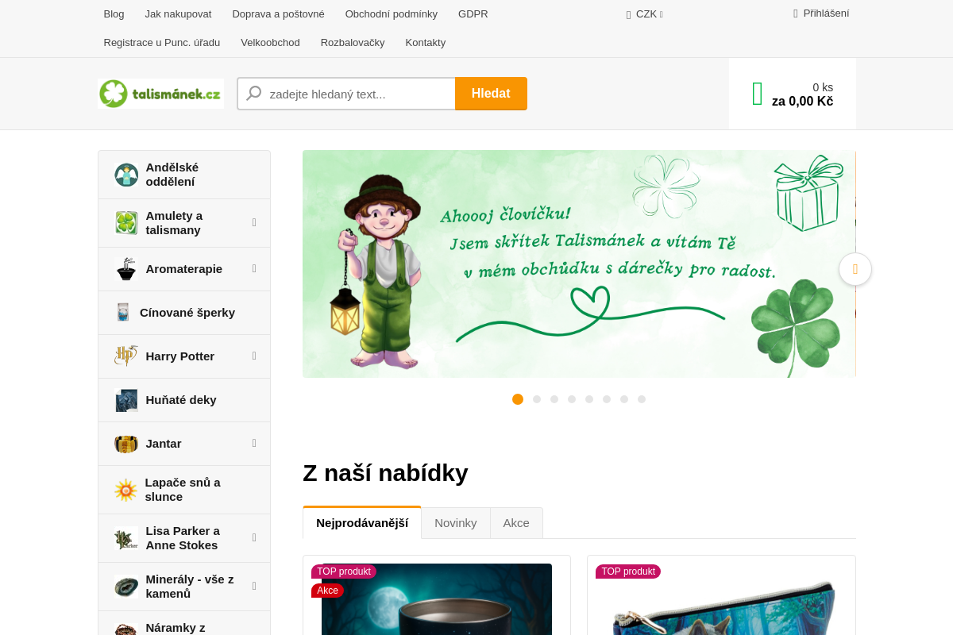Click the Hledat search button

pyautogui.click(x=491, y=94)
